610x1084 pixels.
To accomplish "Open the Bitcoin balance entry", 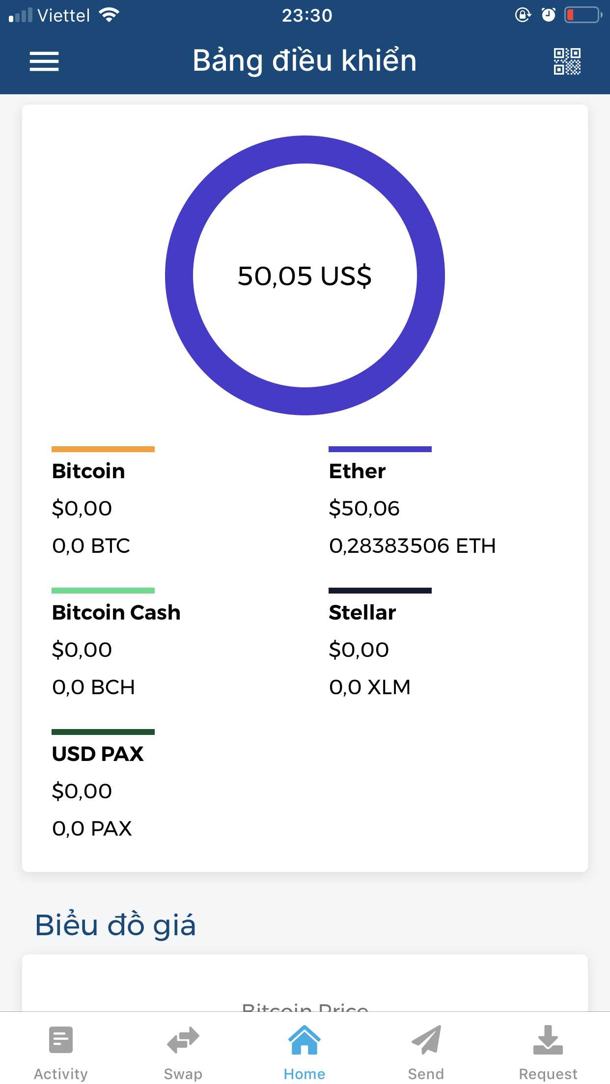I will [x=88, y=508].
